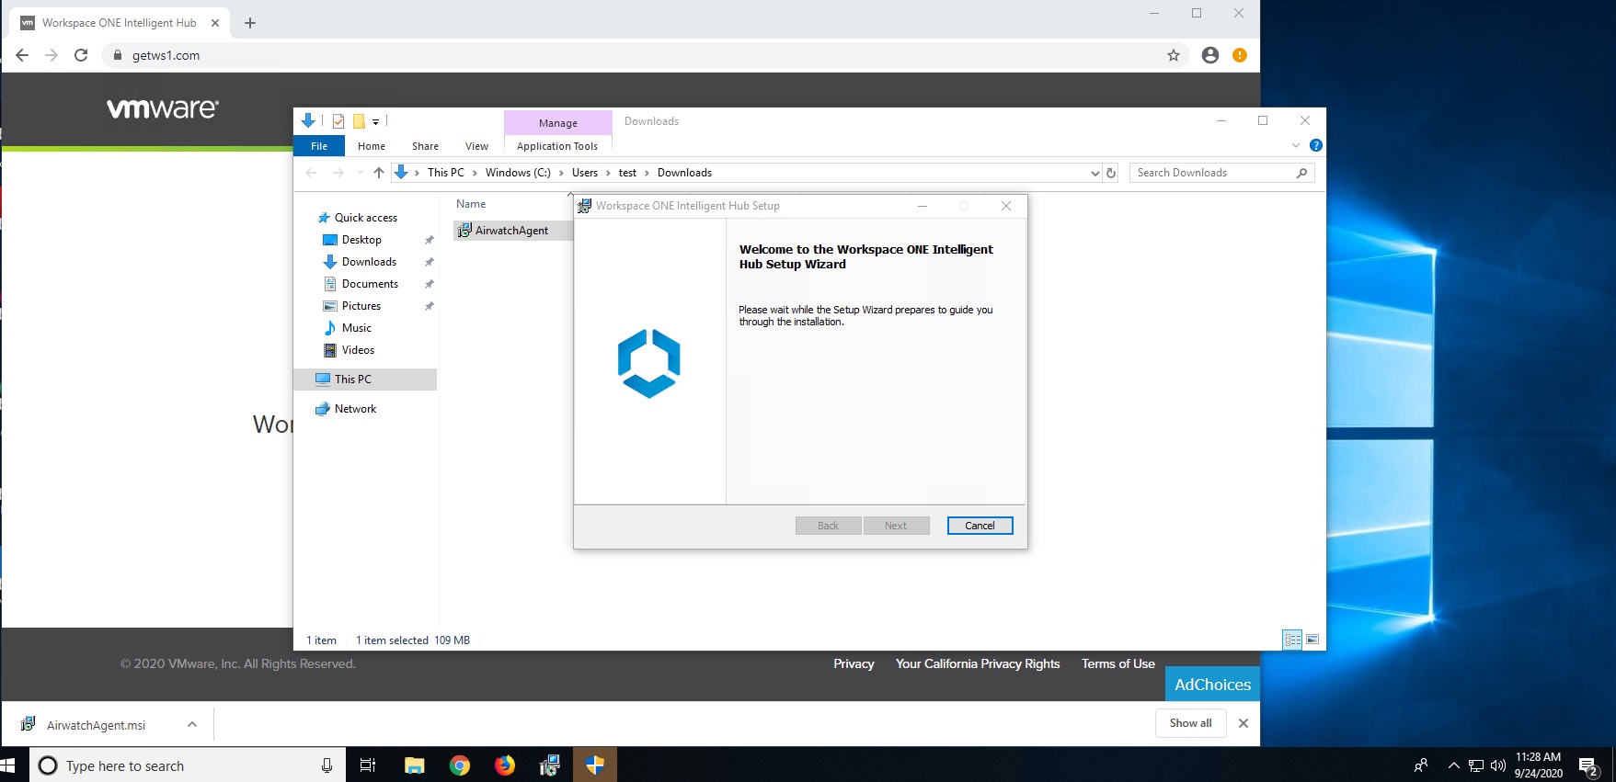The height and width of the screenshot is (782, 1616).
Task: Cancel the Intelligent Hub Setup wizard
Action: (980, 526)
